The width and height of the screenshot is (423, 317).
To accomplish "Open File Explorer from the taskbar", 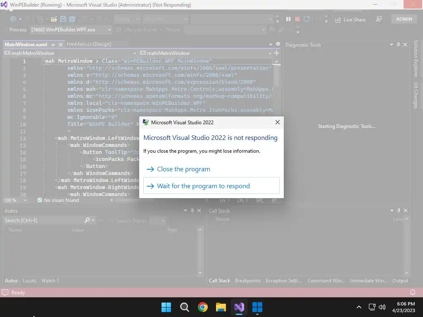I will (221, 307).
